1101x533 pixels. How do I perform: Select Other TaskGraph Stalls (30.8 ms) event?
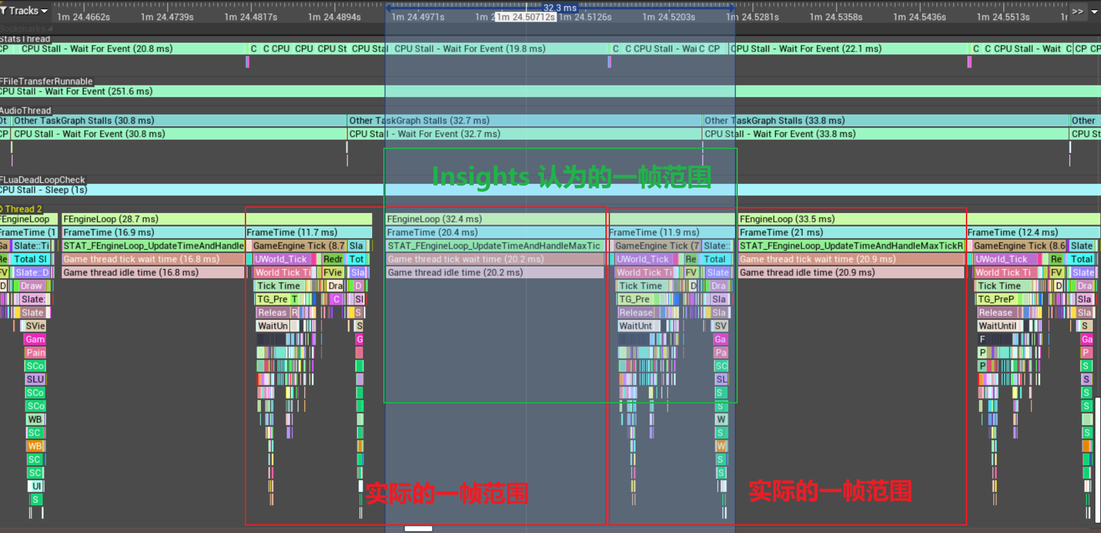coord(179,121)
